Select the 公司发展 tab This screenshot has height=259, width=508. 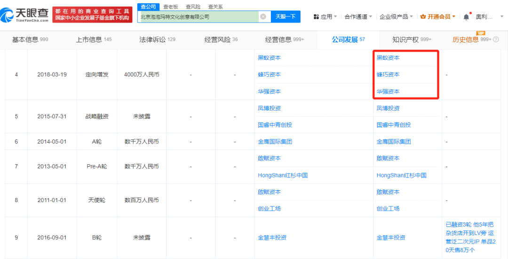tap(348, 40)
